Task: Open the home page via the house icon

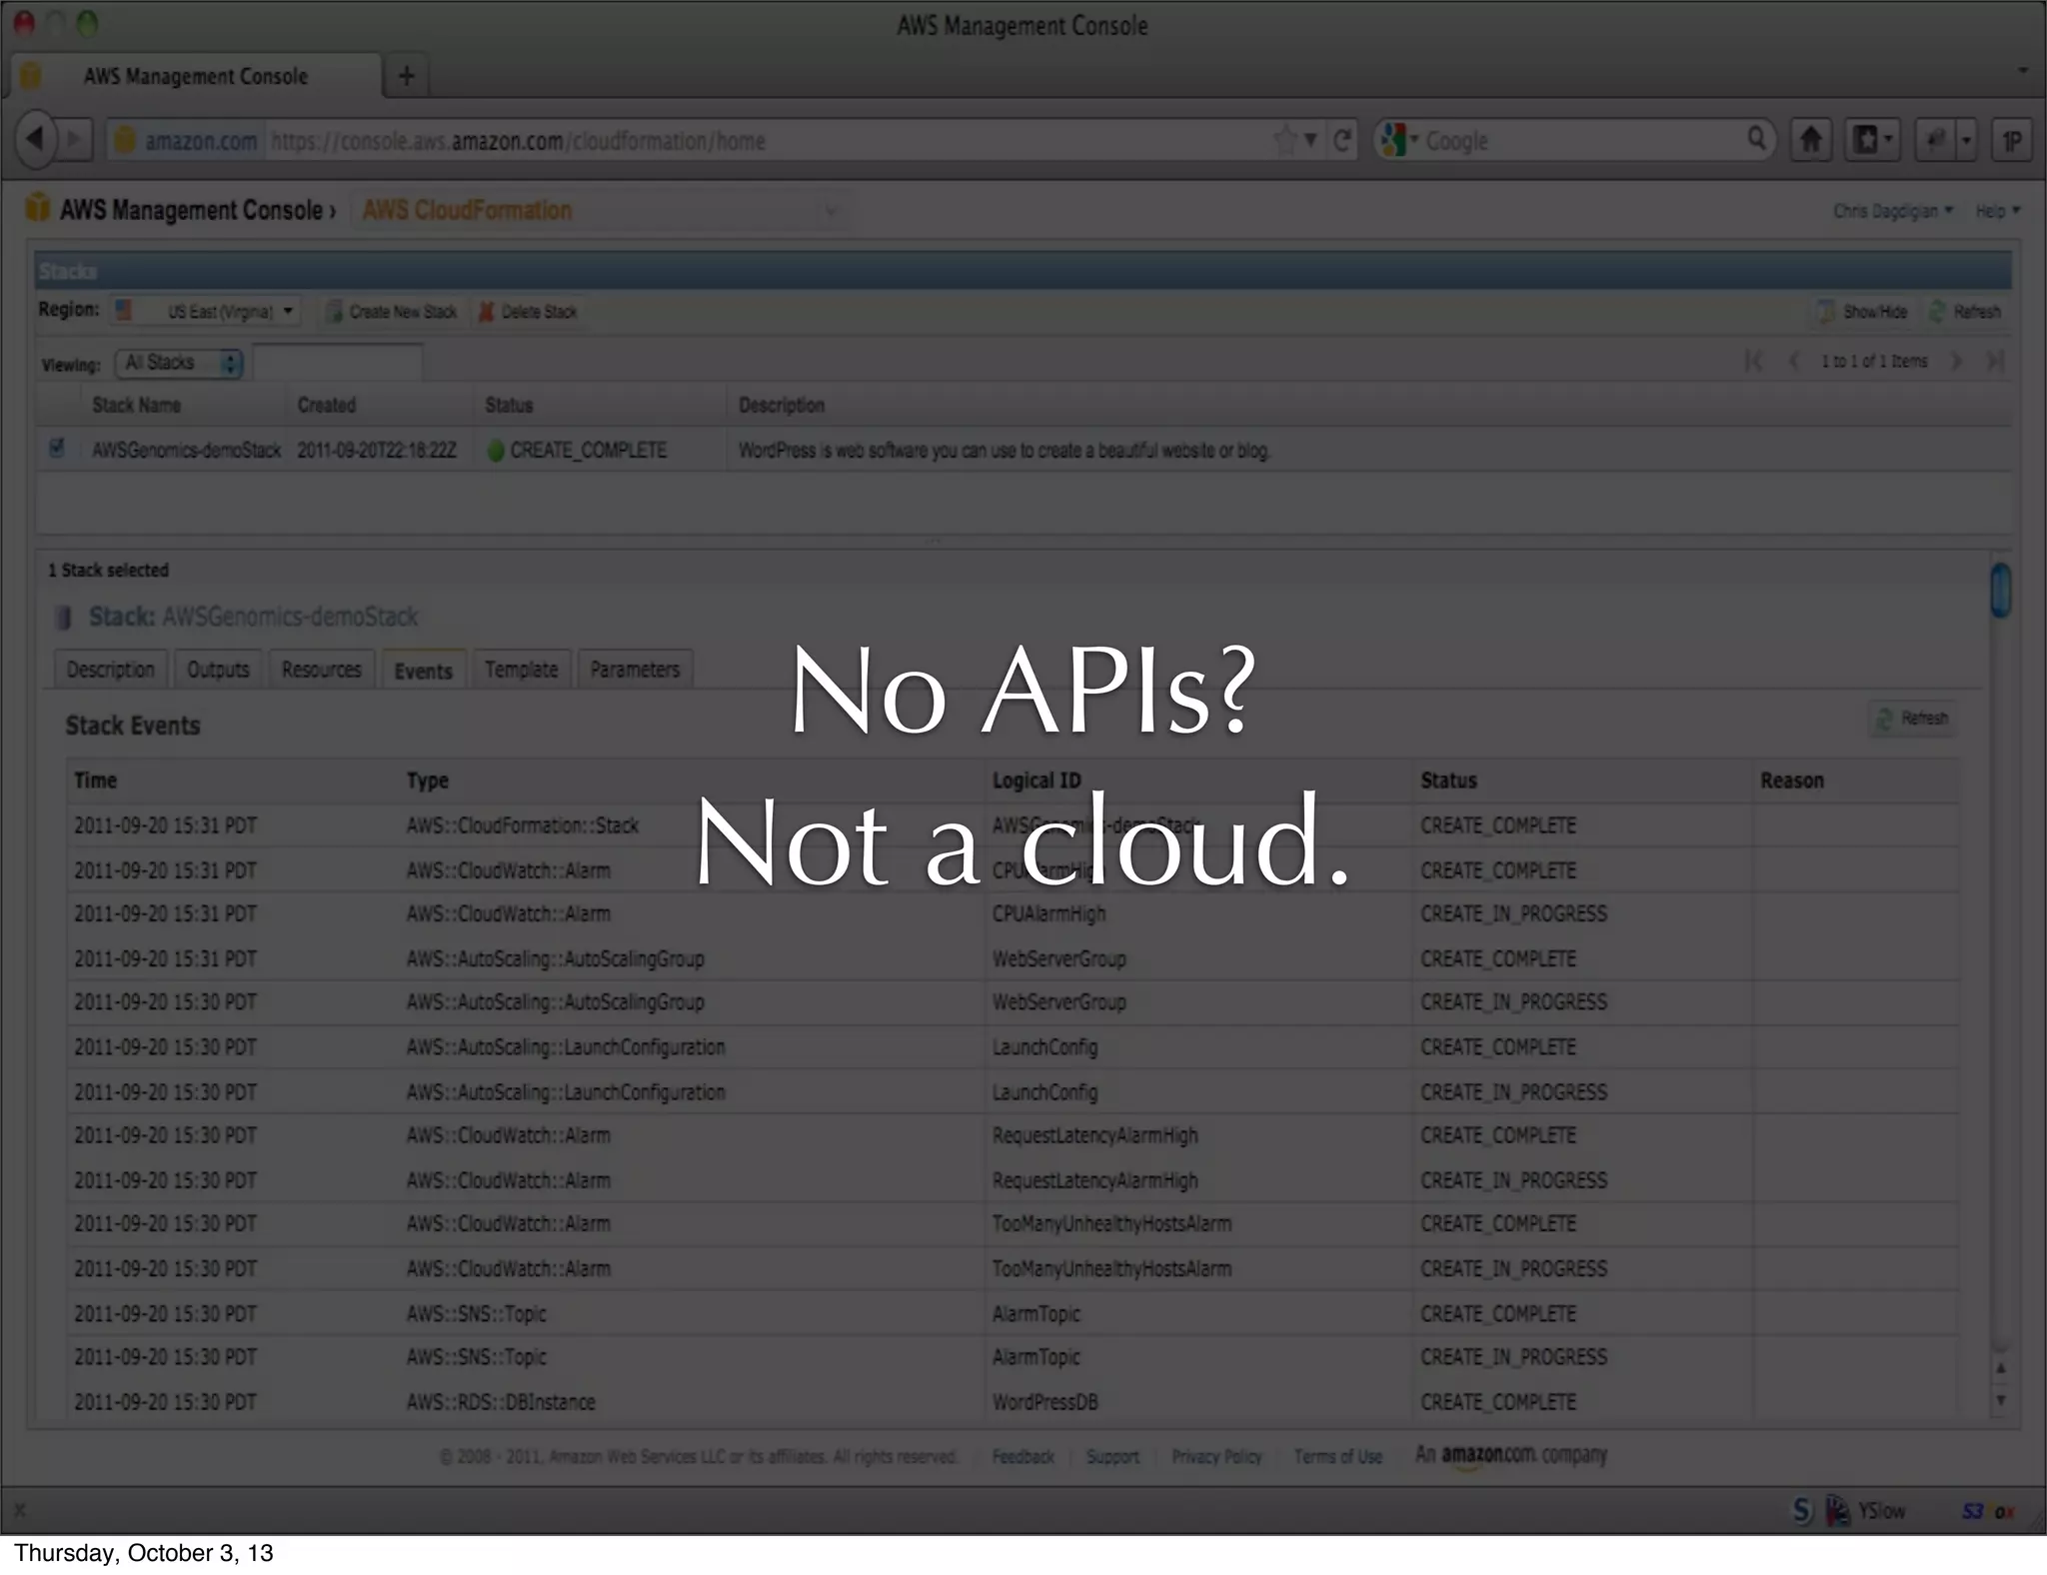Action: pyautogui.click(x=1810, y=140)
